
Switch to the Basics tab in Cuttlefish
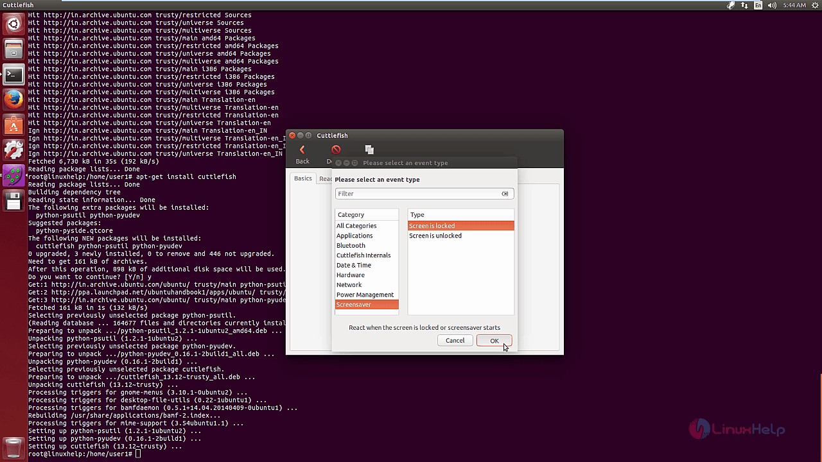pos(303,178)
